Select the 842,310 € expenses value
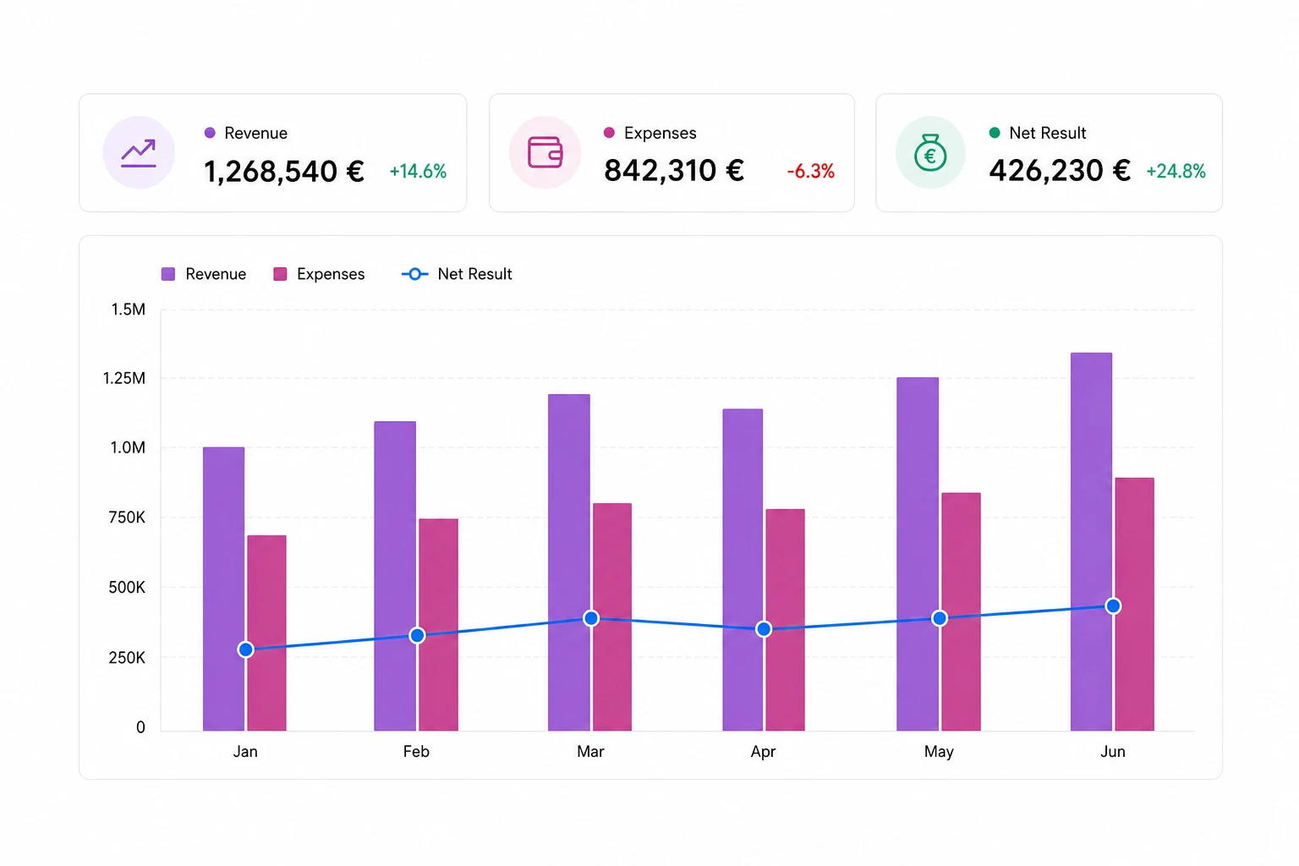 (674, 171)
